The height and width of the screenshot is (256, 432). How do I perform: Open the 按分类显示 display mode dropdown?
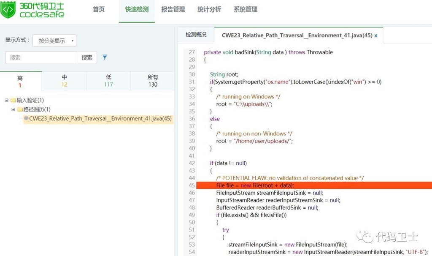(54, 41)
